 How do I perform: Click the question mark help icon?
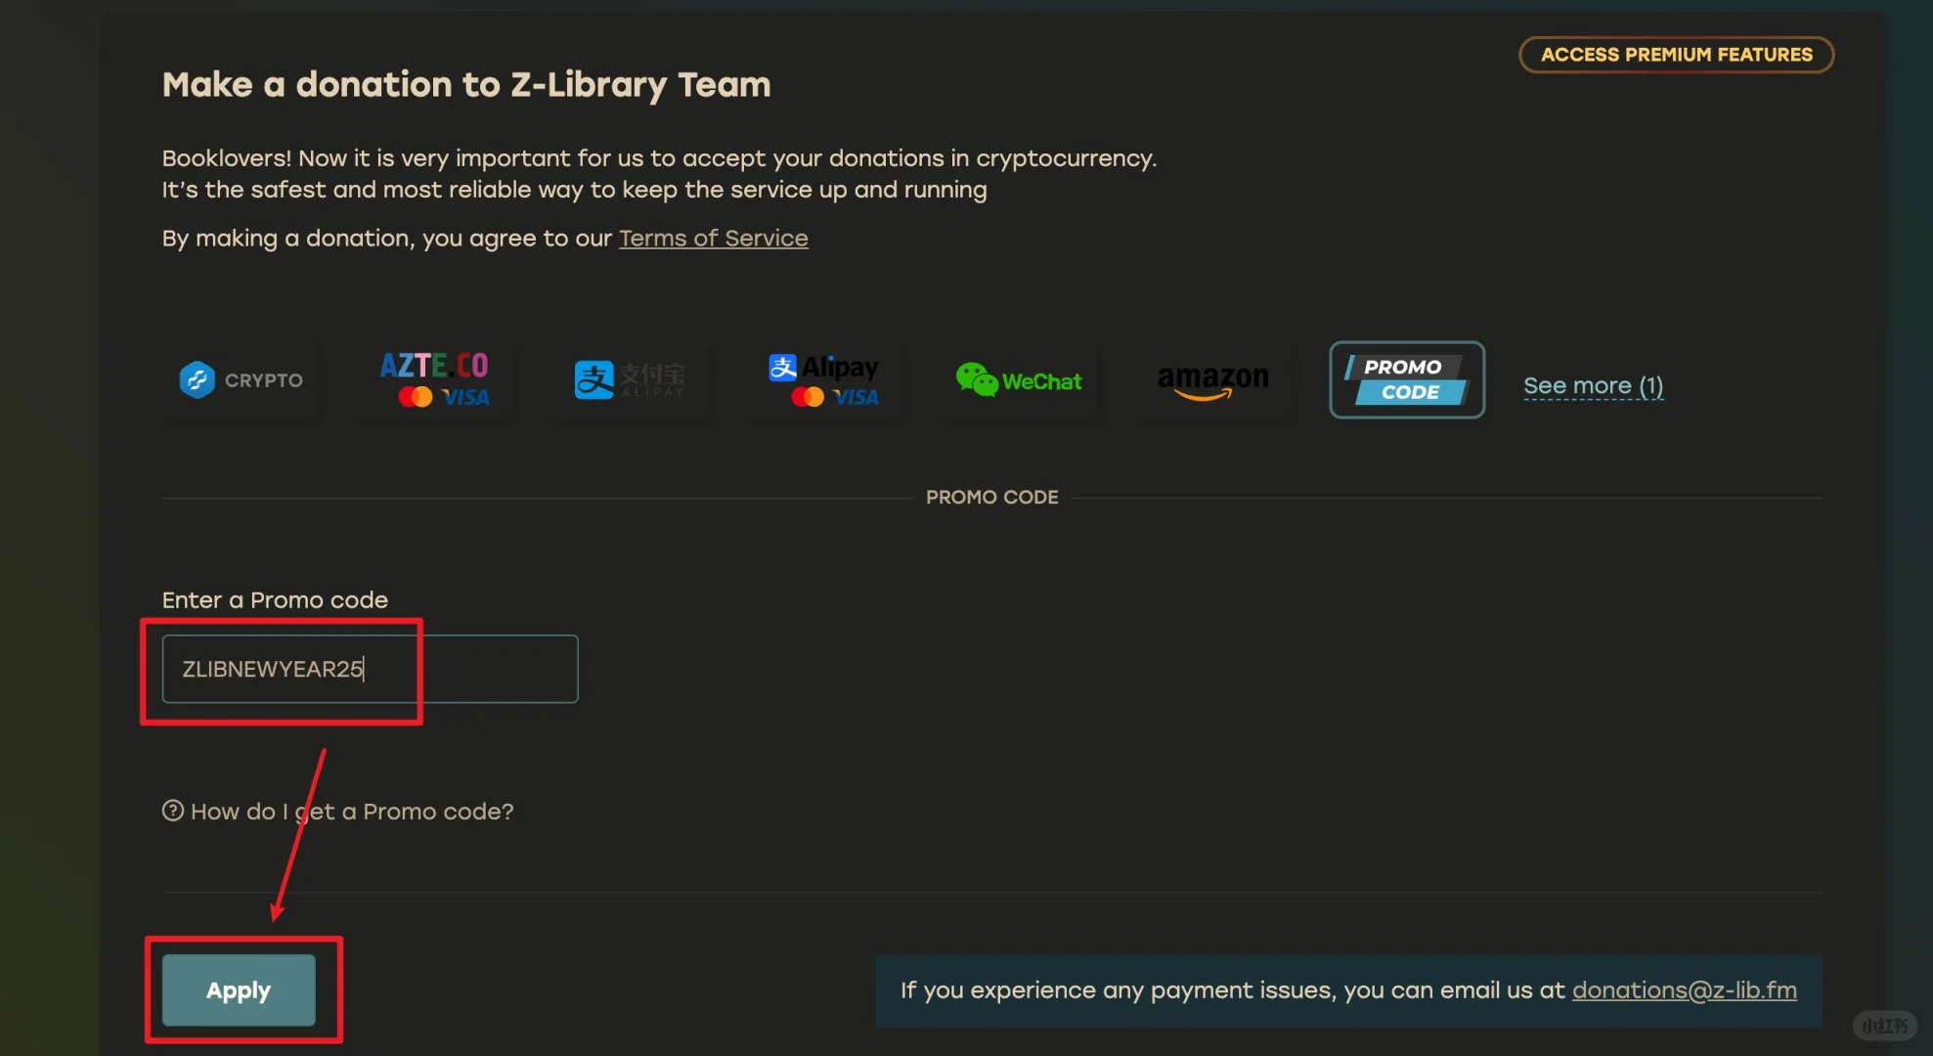(x=173, y=811)
